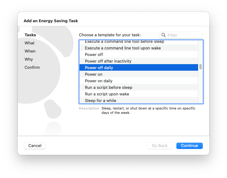The width and height of the screenshot is (227, 178).
Task: Open the "Why" step in sidebar
Action: [x=29, y=59]
